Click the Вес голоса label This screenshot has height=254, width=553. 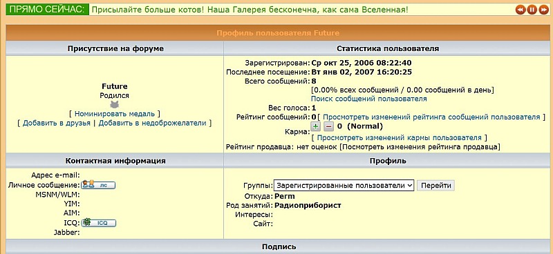(x=289, y=108)
